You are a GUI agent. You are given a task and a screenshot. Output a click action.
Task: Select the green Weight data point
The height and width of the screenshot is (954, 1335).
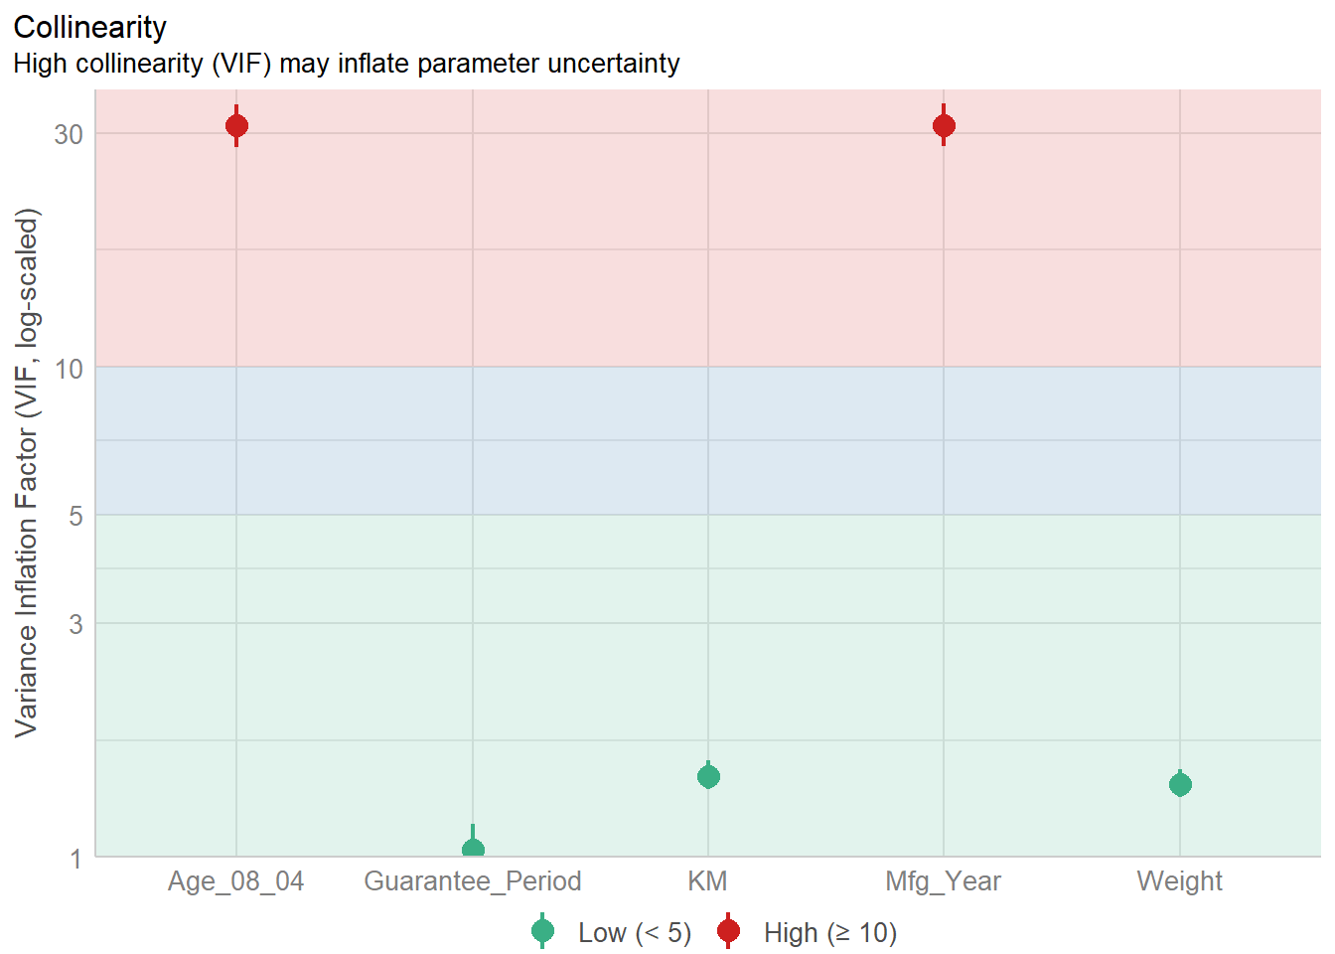pyautogui.click(x=1180, y=785)
